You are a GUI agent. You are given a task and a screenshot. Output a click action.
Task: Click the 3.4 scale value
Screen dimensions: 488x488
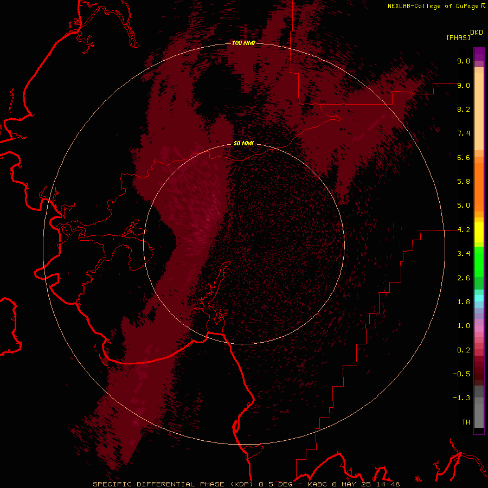tap(464, 254)
